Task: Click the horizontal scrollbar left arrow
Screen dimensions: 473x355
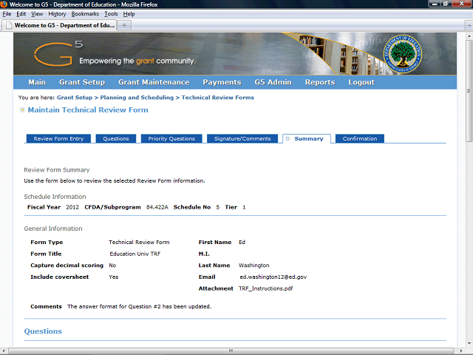Action: [4, 351]
